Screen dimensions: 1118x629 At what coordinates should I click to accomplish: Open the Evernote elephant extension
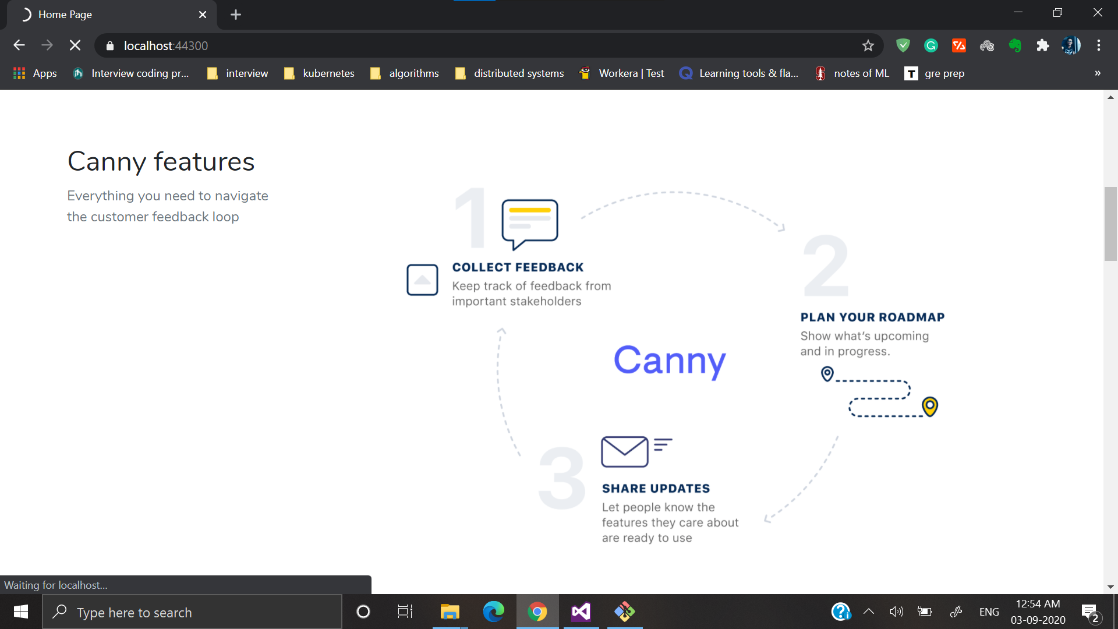(x=1015, y=45)
